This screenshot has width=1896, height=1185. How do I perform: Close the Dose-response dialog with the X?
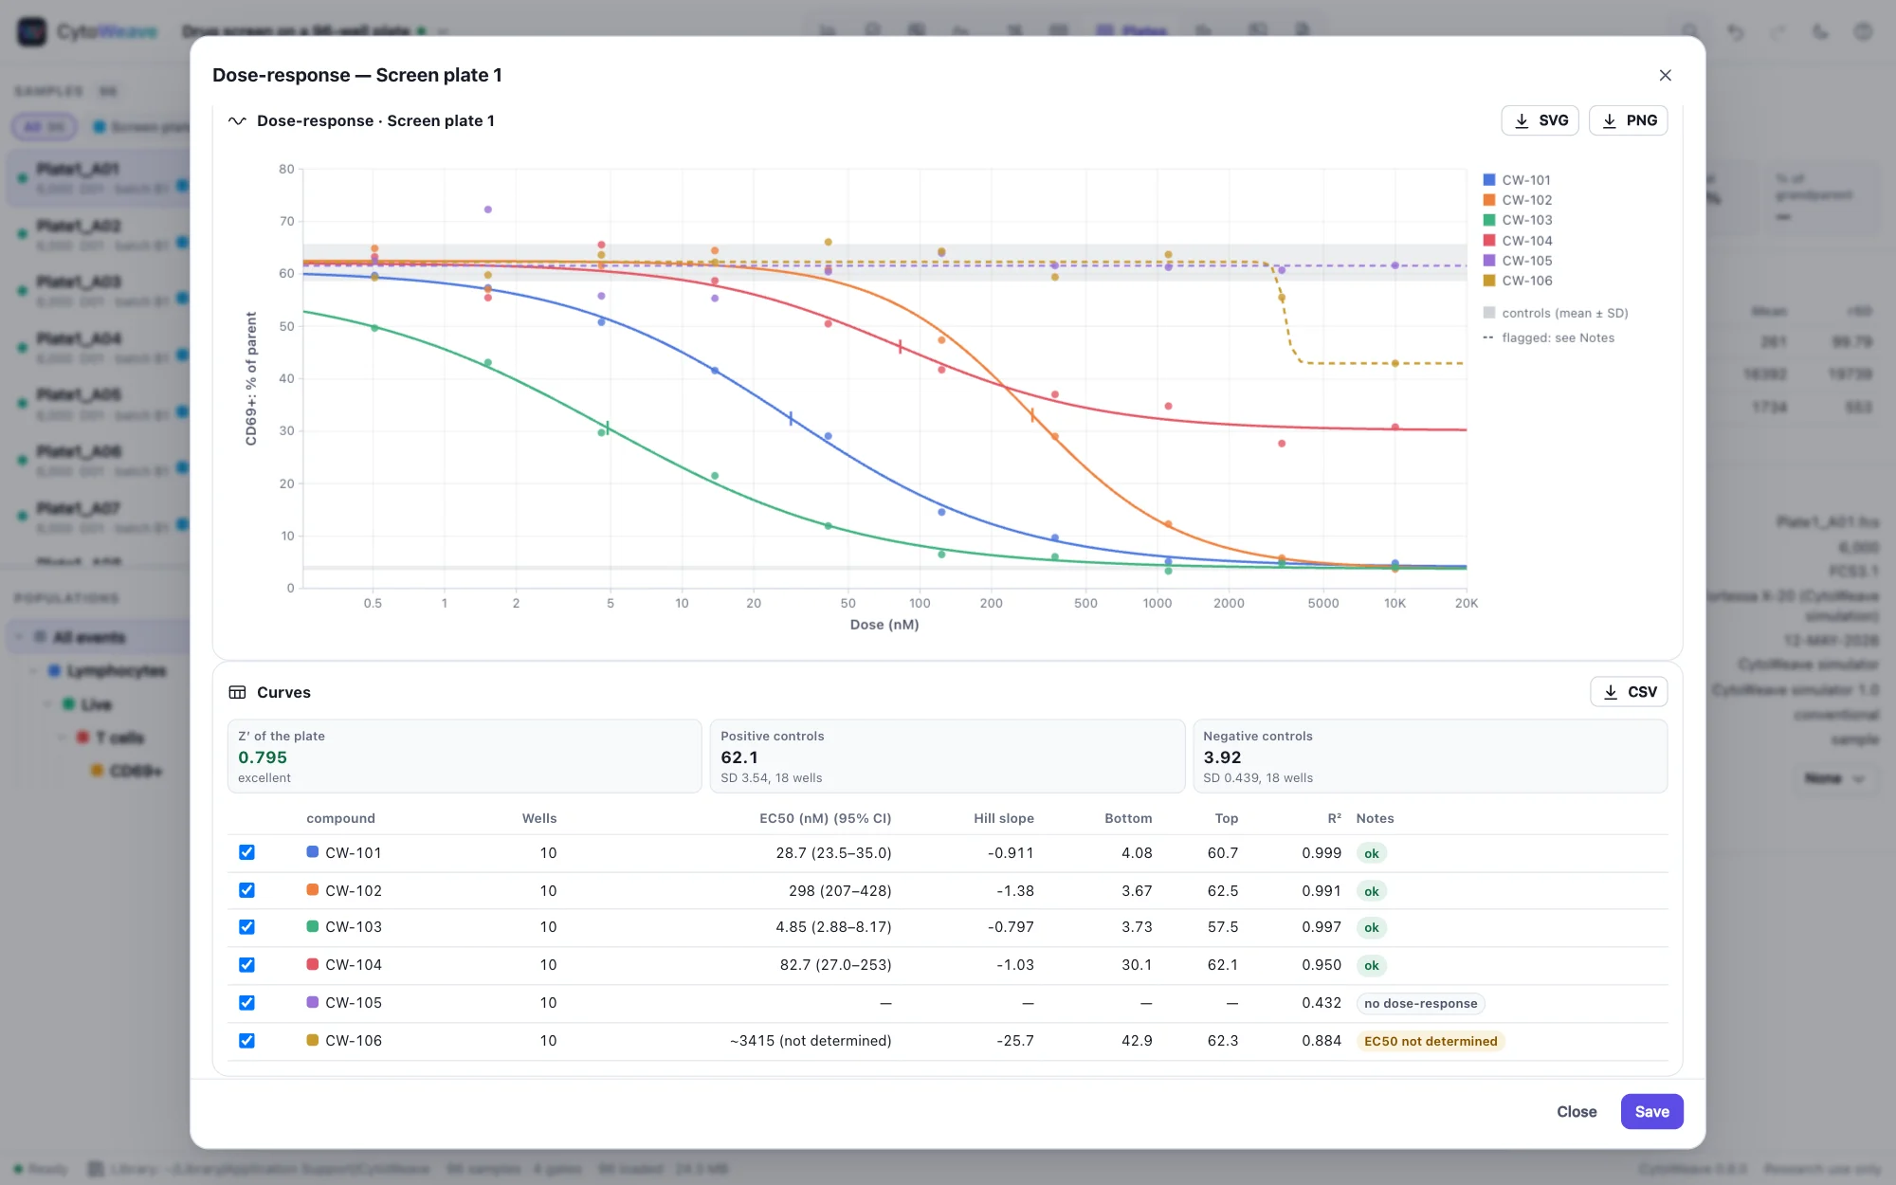(1665, 75)
